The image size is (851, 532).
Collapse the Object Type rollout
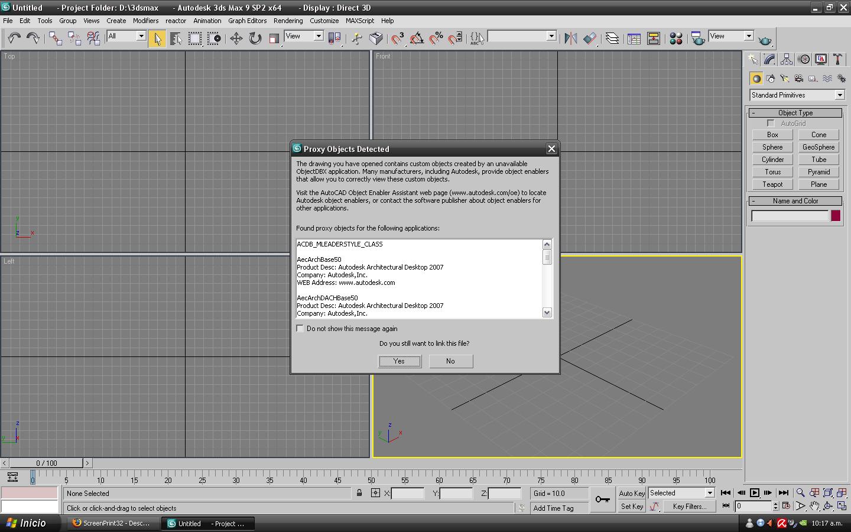tap(795, 113)
